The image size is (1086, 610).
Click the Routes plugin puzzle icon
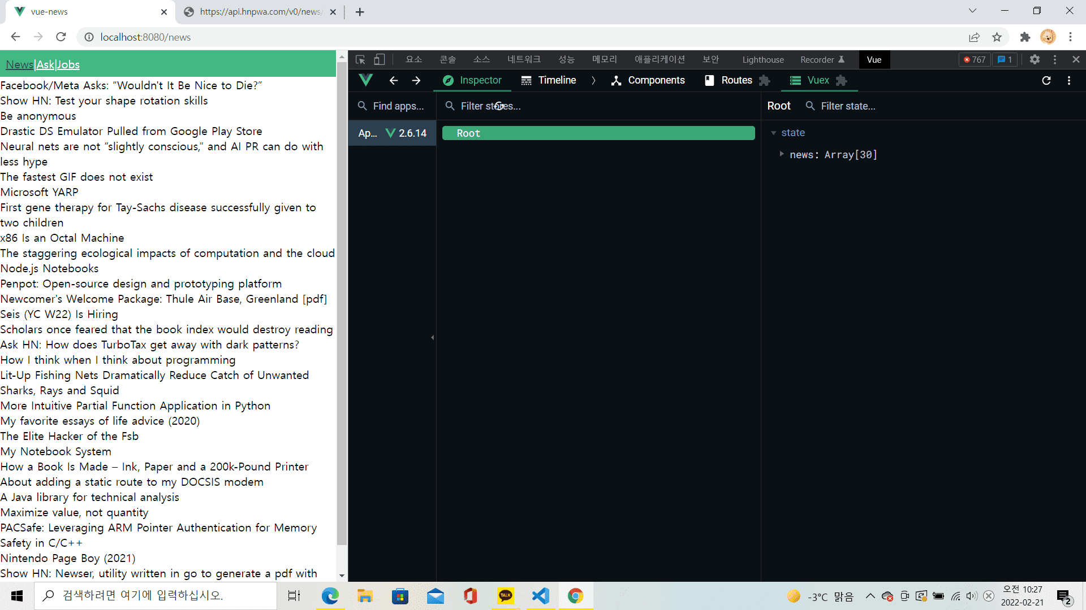point(765,80)
